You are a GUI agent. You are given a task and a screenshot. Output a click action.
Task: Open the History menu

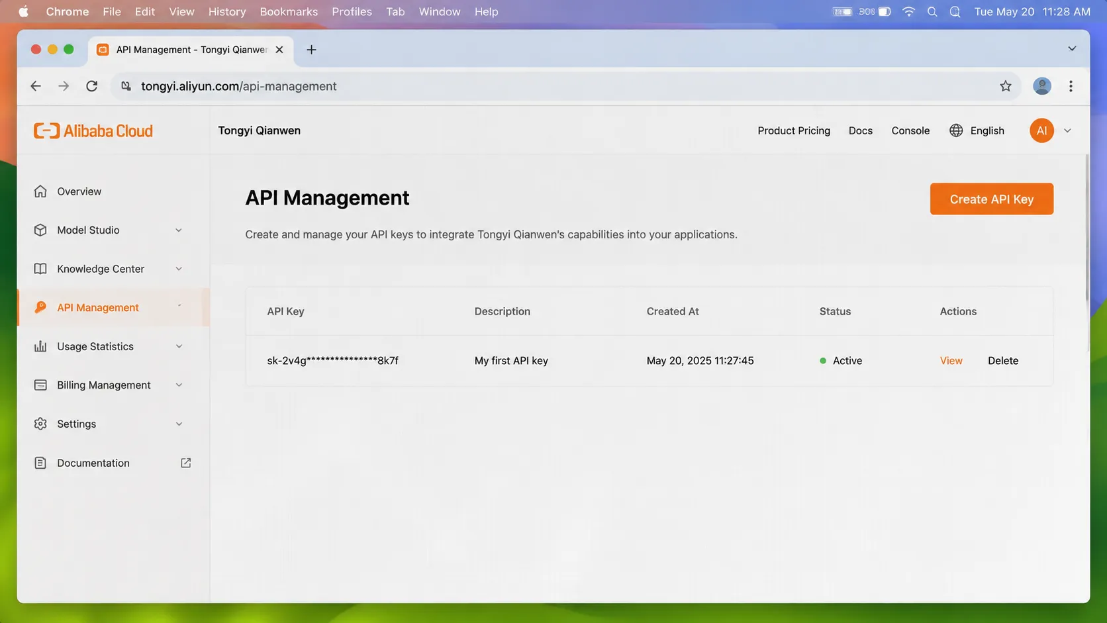pyautogui.click(x=227, y=12)
